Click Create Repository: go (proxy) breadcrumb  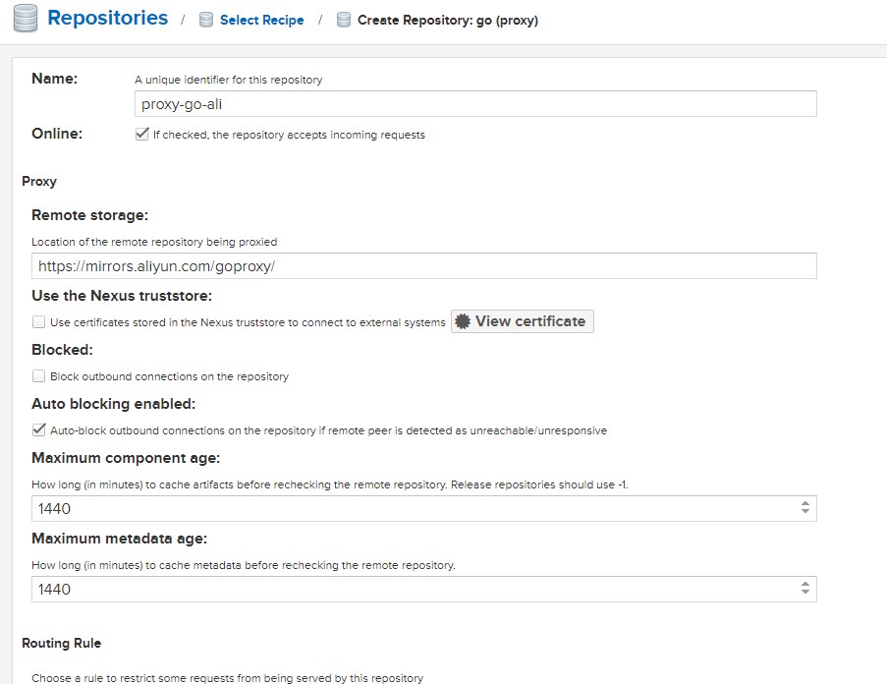coord(447,21)
